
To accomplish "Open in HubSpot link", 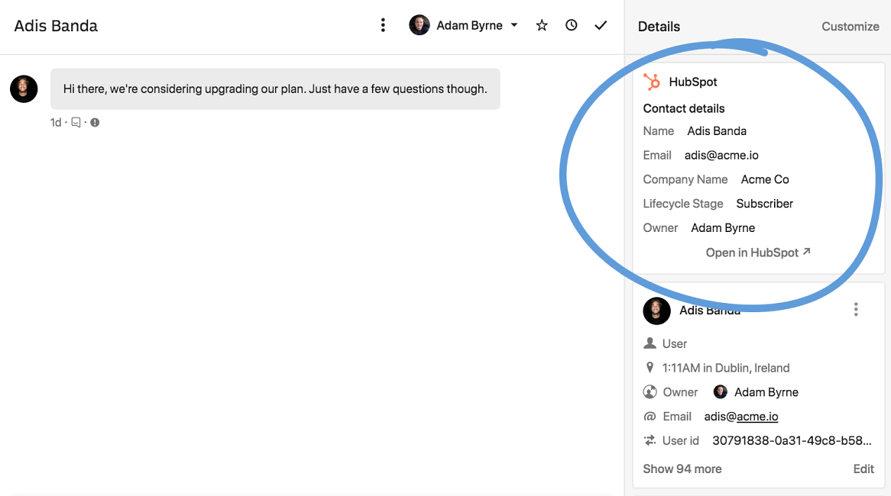I will coord(758,253).
